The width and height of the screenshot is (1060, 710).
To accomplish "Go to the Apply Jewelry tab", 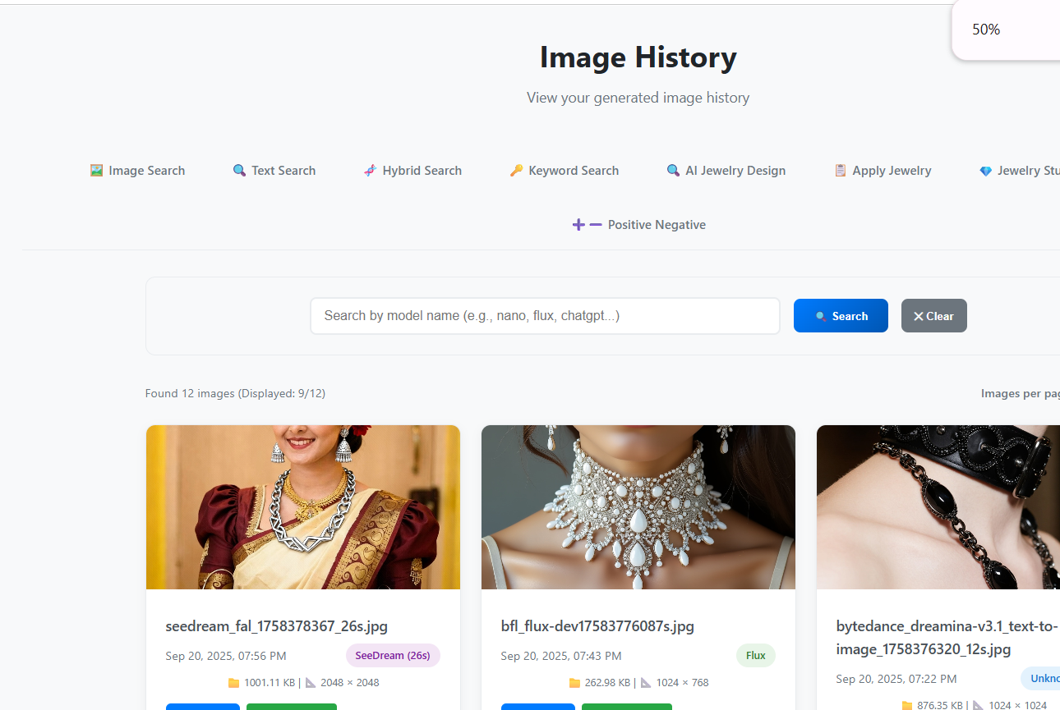I will coord(891,171).
